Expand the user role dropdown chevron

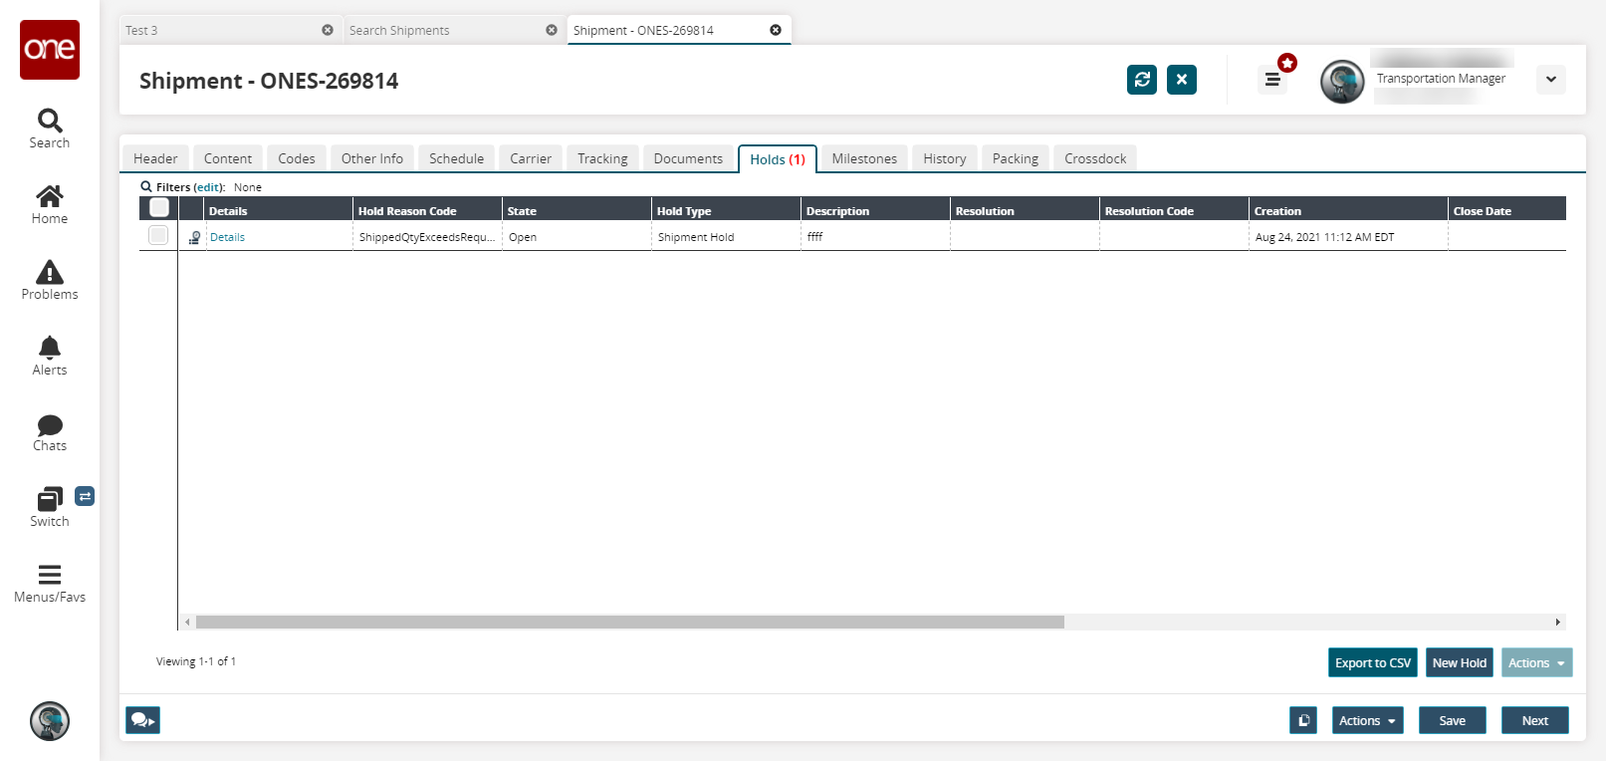click(x=1551, y=80)
